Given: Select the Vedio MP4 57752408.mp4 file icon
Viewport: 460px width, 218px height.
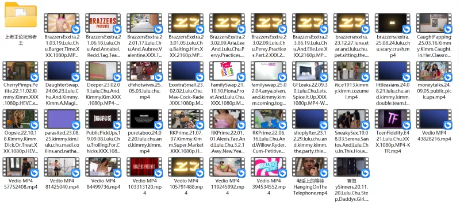Looking at the screenshot, I should pyautogui.click(x=20, y=167).
